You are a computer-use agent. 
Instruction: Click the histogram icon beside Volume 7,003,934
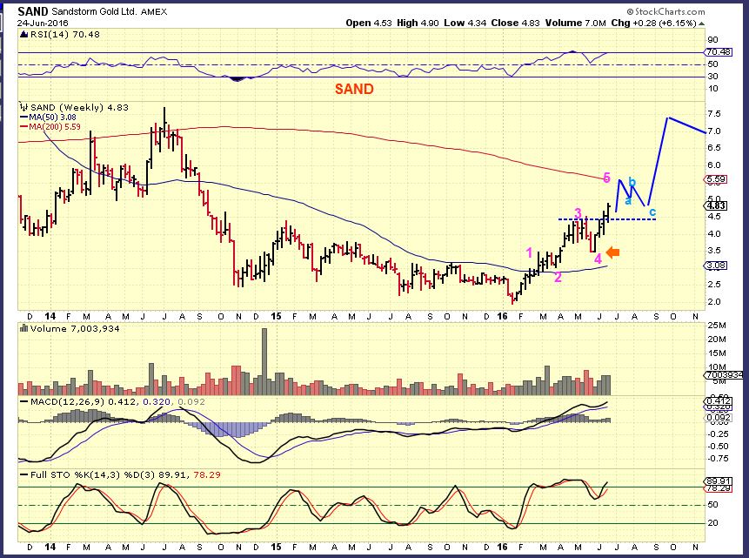(x=23, y=328)
